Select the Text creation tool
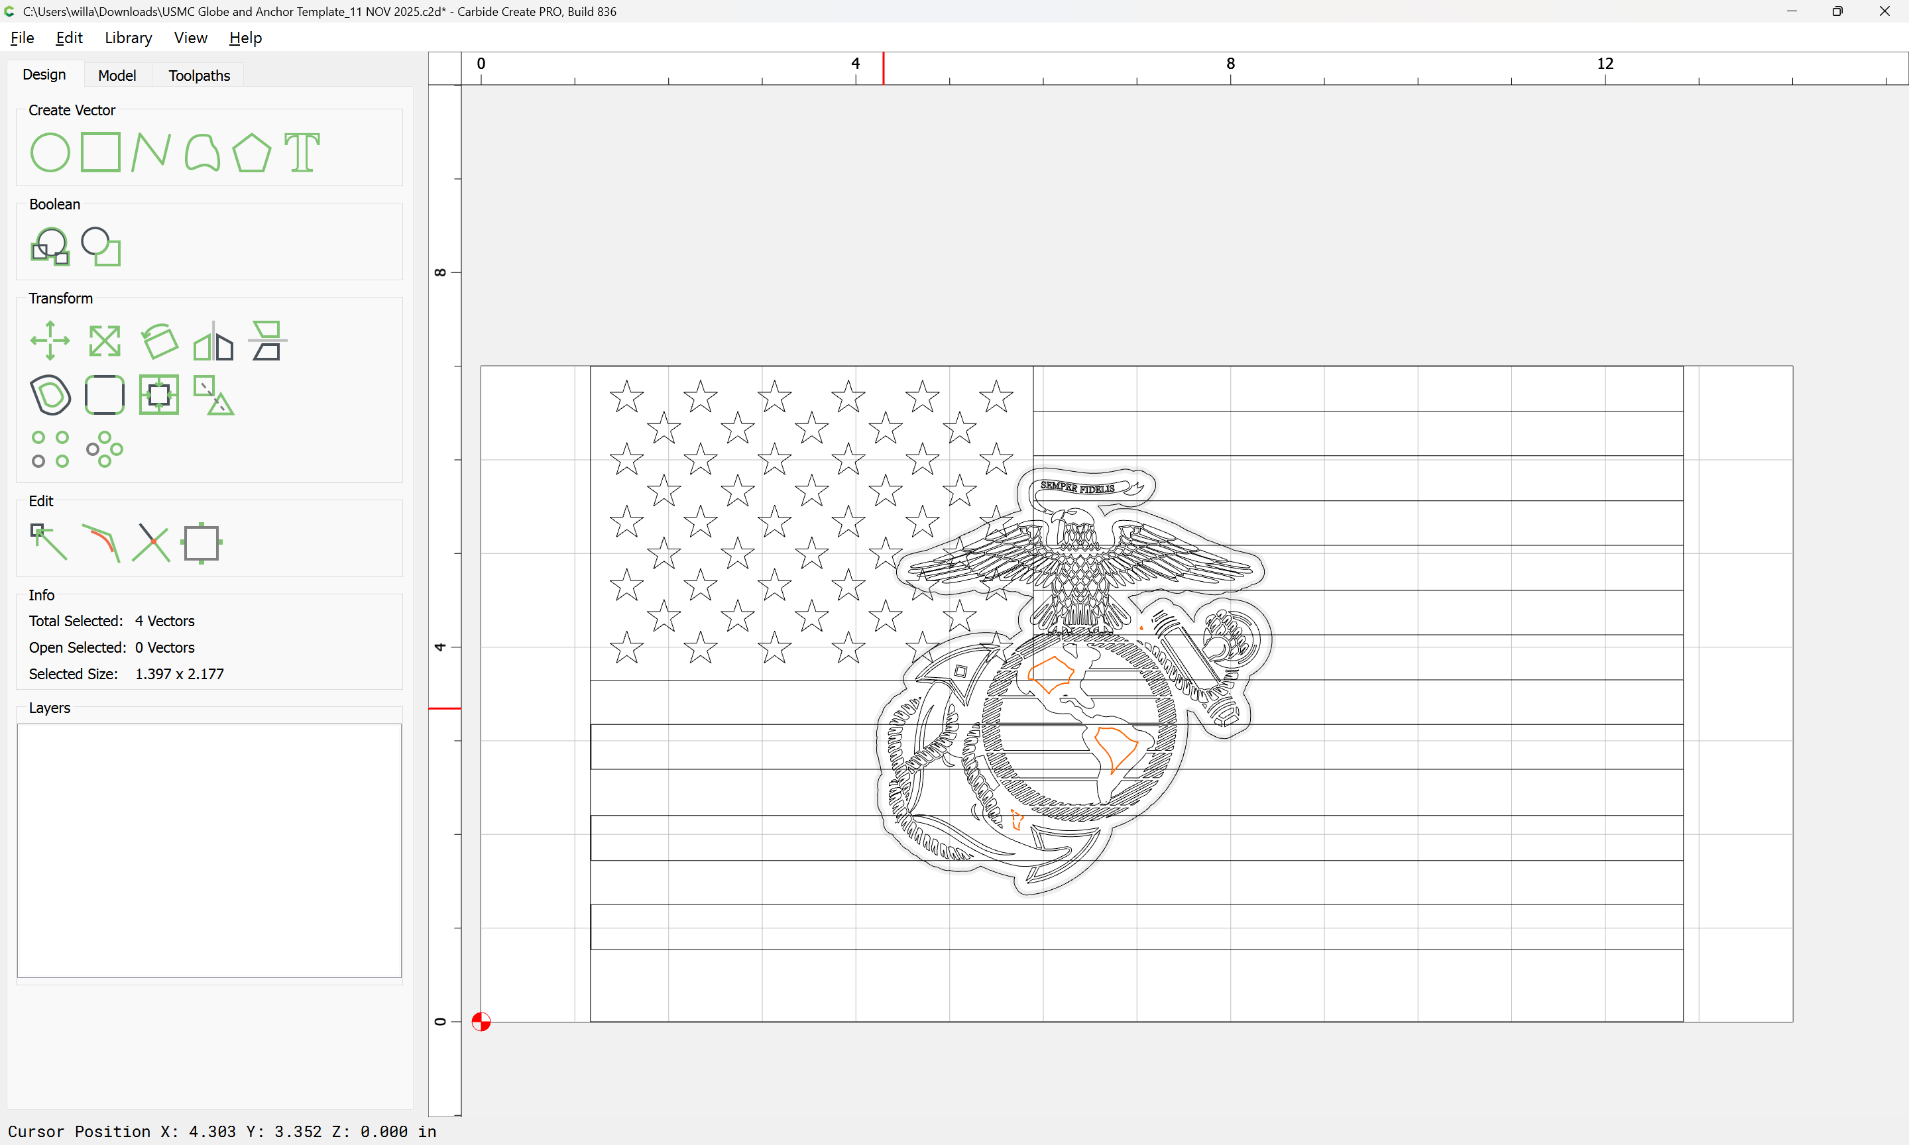Image resolution: width=1909 pixels, height=1145 pixels. [302, 152]
